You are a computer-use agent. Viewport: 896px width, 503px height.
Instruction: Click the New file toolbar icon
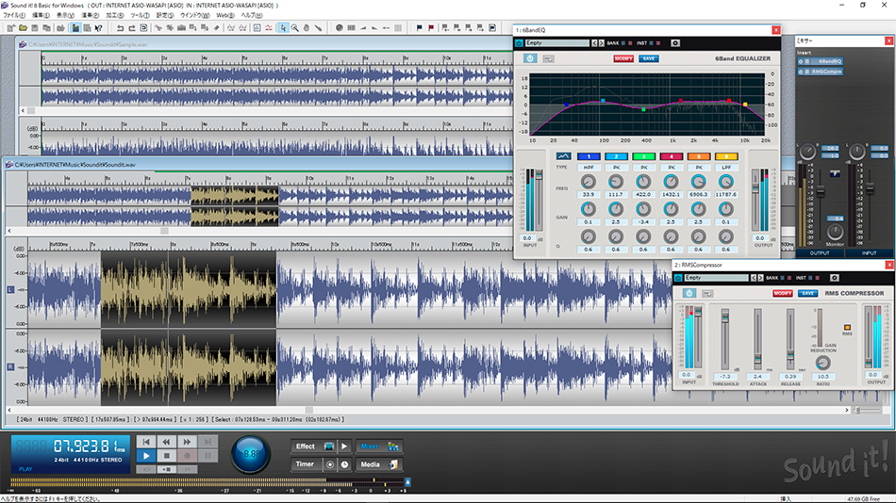(x=11, y=27)
